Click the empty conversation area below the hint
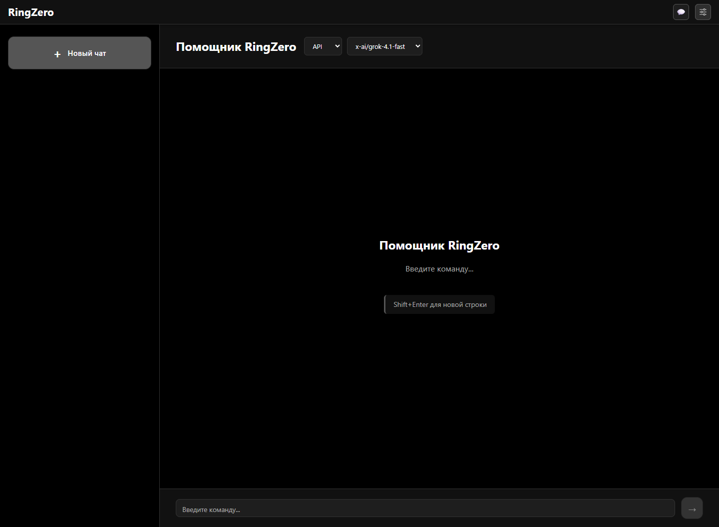 pyautogui.click(x=439, y=399)
